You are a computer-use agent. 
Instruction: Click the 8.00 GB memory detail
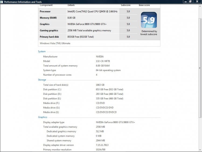(71, 18)
